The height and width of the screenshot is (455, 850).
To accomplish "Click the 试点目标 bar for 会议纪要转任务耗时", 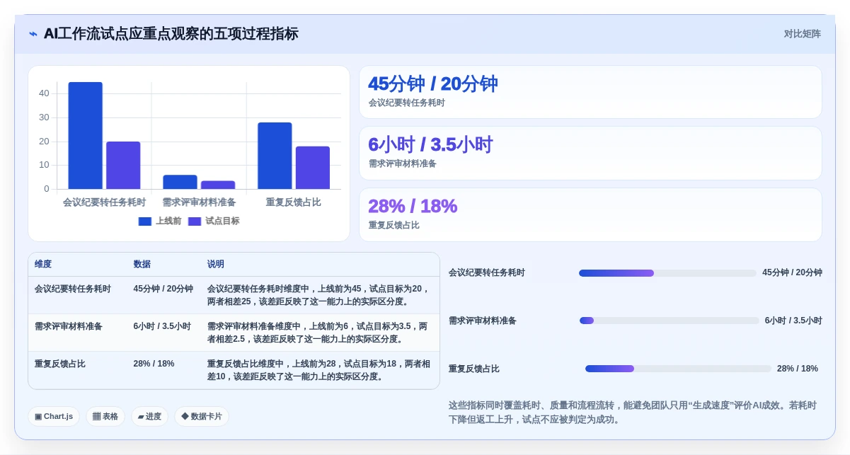I will 123,166.
